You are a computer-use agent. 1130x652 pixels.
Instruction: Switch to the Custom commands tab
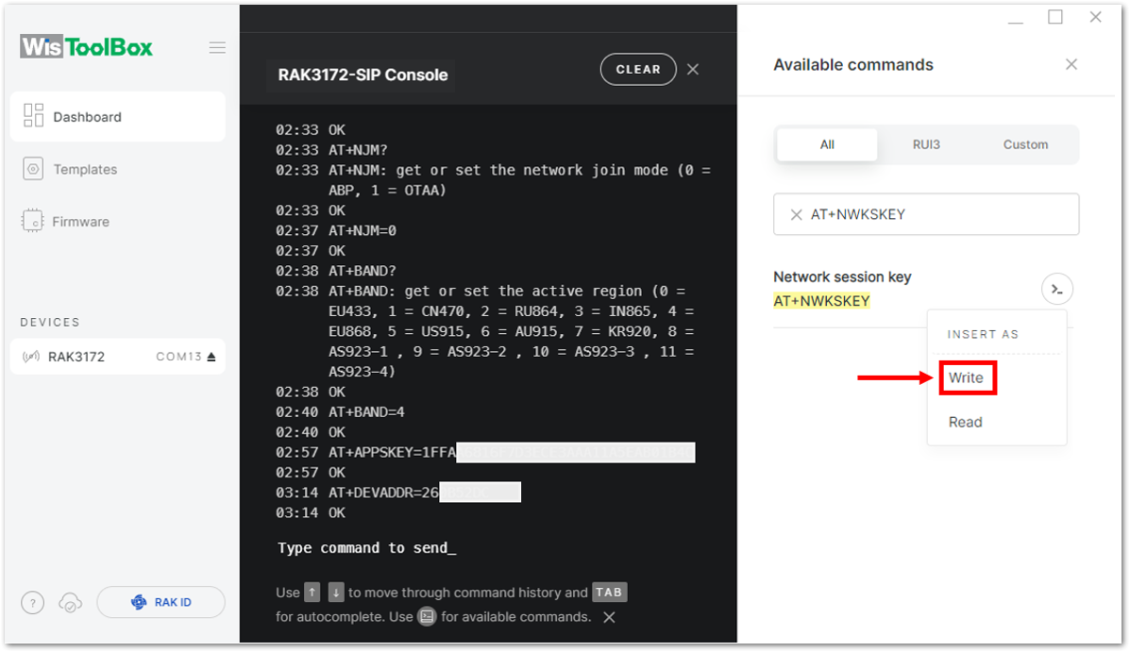tap(1025, 144)
